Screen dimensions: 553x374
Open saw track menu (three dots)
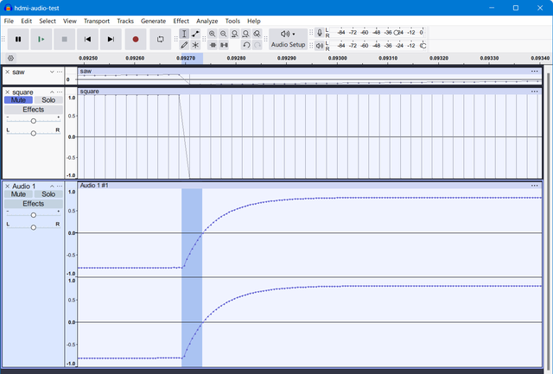point(60,72)
